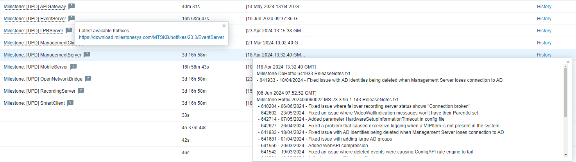This screenshot has height=162, width=576.
Task: Select hotfix 642627 excessive logging line
Action: coord(379,126)
